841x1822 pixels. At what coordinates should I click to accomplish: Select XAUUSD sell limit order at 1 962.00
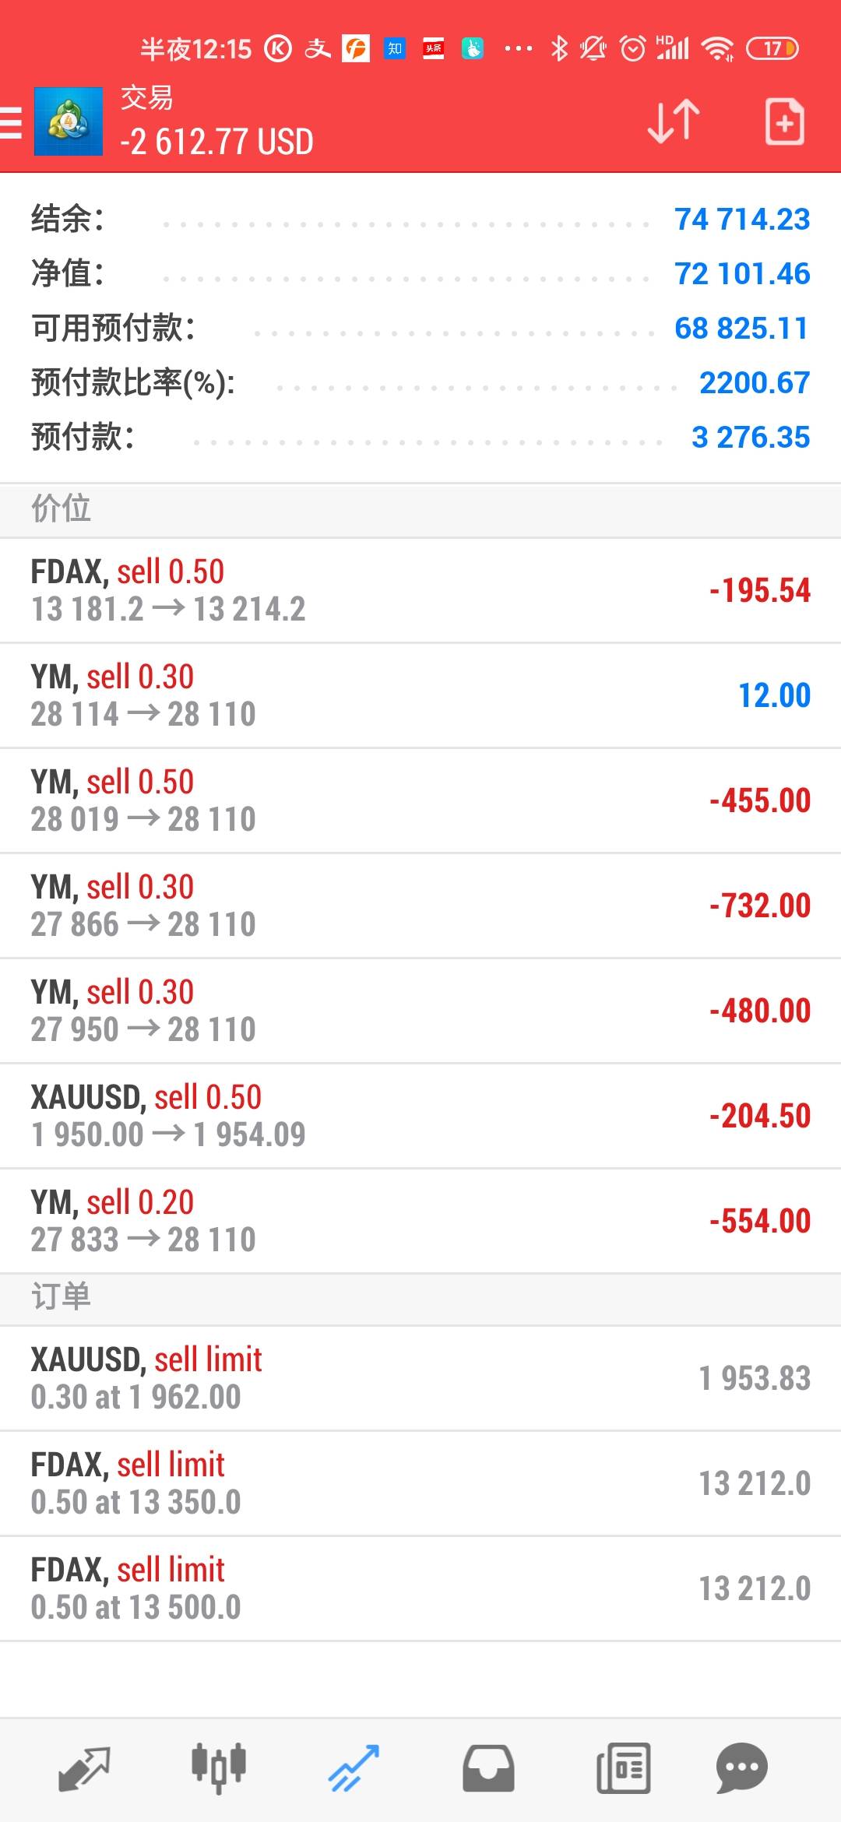[420, 1378]
